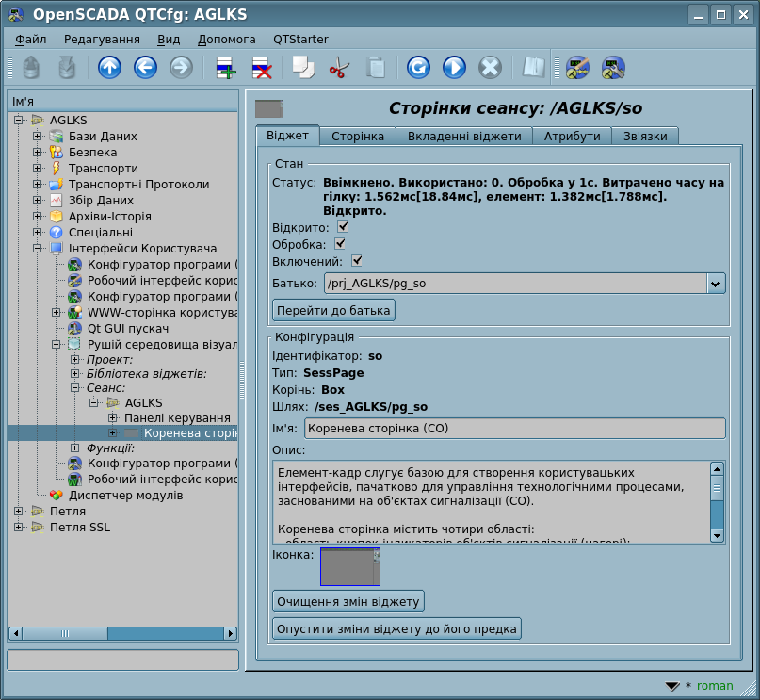The height and width of the screenshot is (700, 760).
Task: Open the Редагування menu
Action: 102,40
